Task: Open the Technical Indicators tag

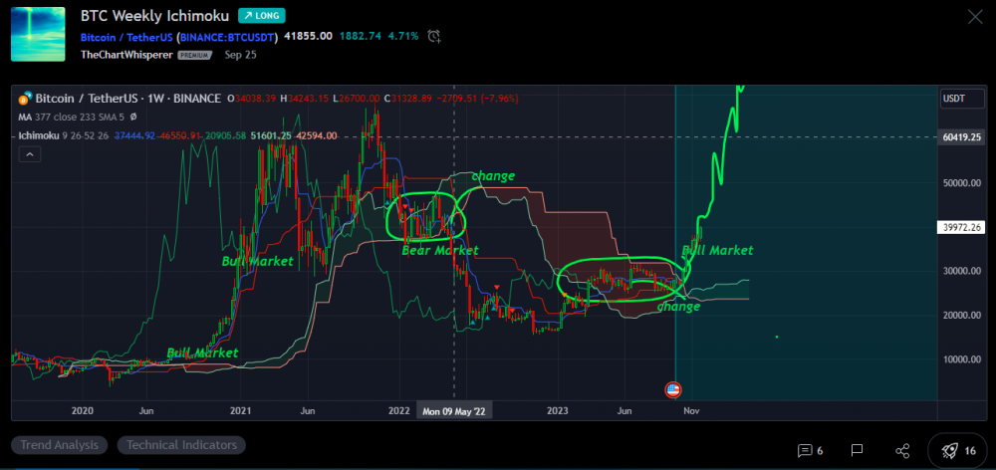Action: 181,445
